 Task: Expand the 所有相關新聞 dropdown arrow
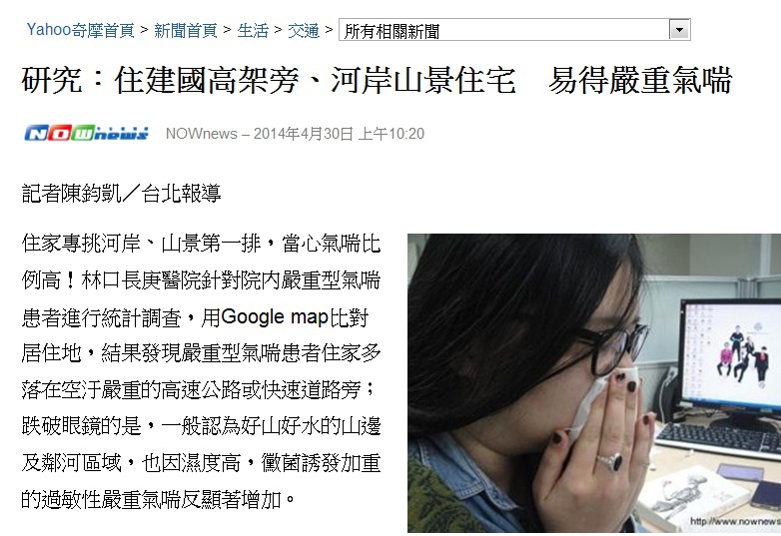coord(679,30)
